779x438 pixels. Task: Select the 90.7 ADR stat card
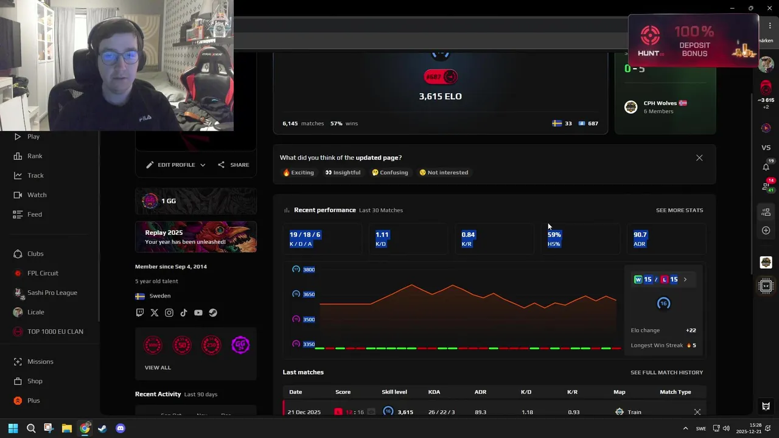pos(666,239)
